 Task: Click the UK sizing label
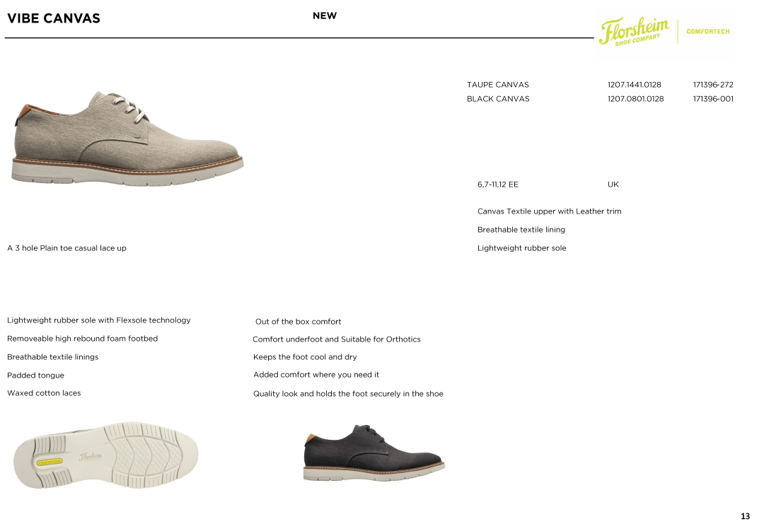(x=613, y=185)
